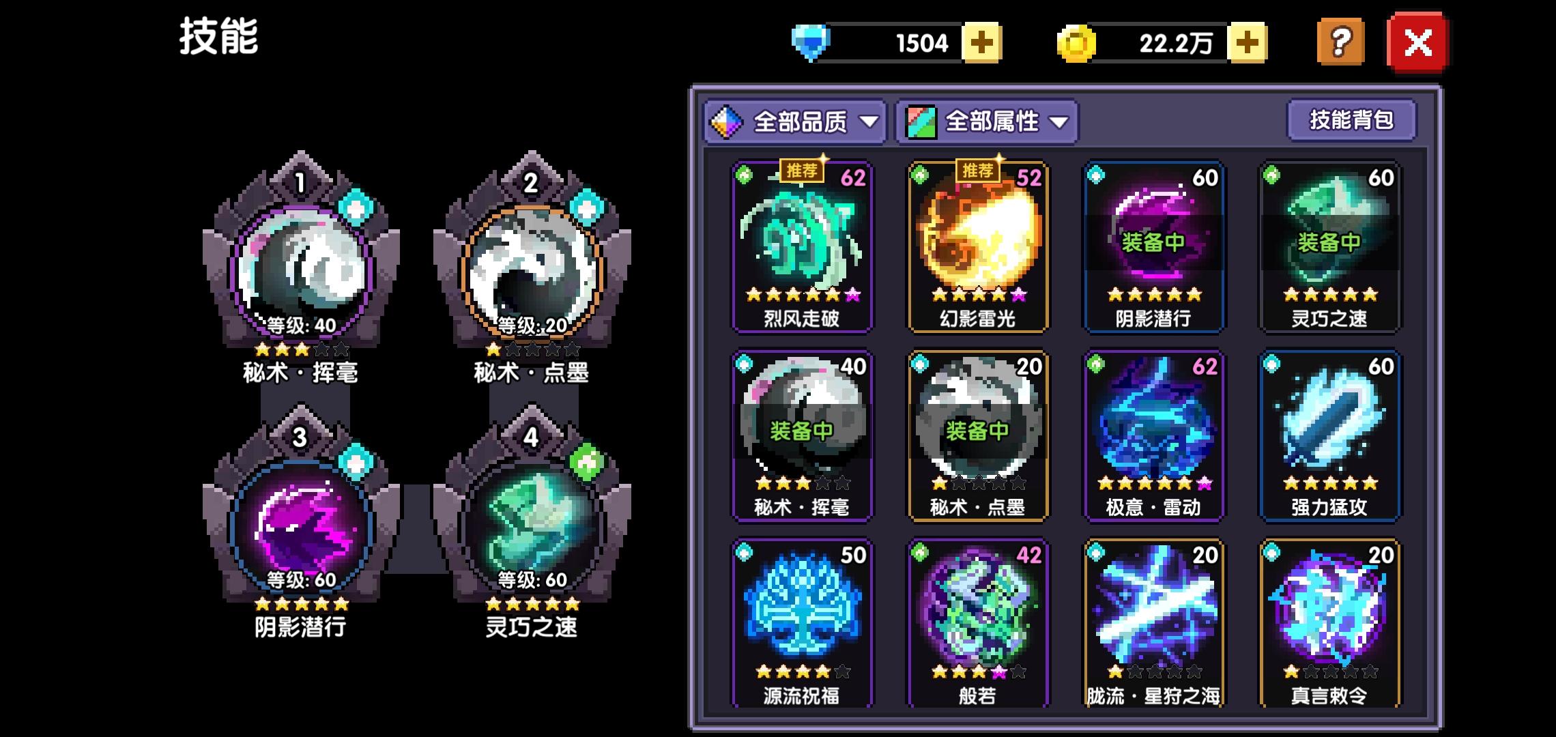
Task: Choose the 极意·雷动 lightning skill
Action: 1153,436
